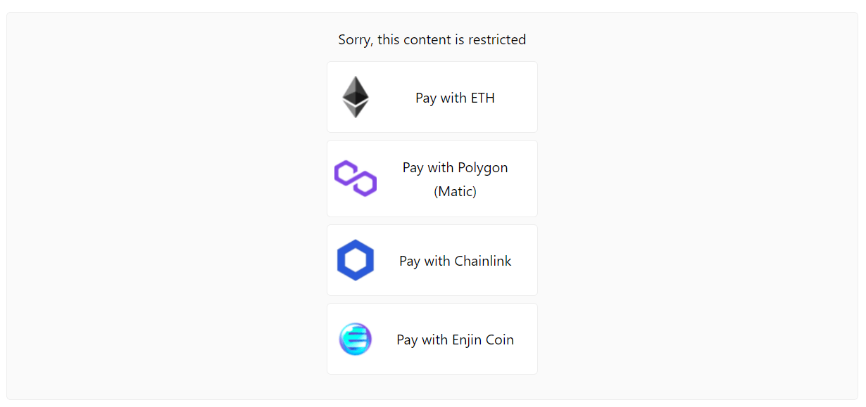Click the 'Pay with Enjin Coin' label text
This screenshot has height=407, width=866.
tap(455, 340)
